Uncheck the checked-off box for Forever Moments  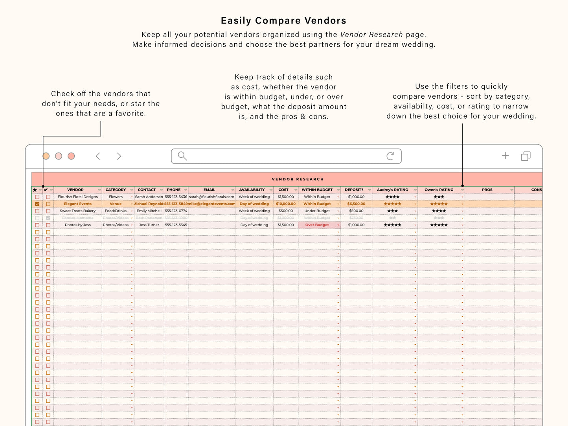48,218
